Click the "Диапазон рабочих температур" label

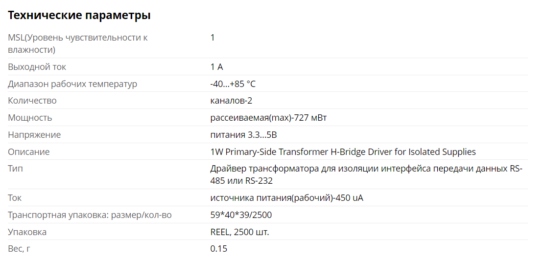72,84
